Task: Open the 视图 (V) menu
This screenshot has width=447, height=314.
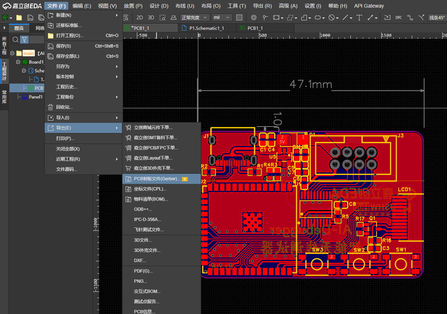Action: [x=107, y=6]
